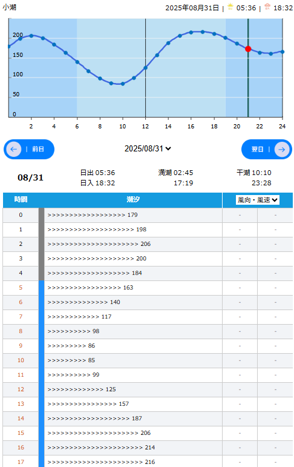Click the left arrow icon on 前日 button

coord(14,149)
